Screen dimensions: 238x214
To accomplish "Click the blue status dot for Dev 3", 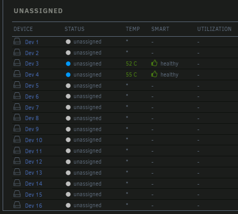I will click(x=68, y=64).
